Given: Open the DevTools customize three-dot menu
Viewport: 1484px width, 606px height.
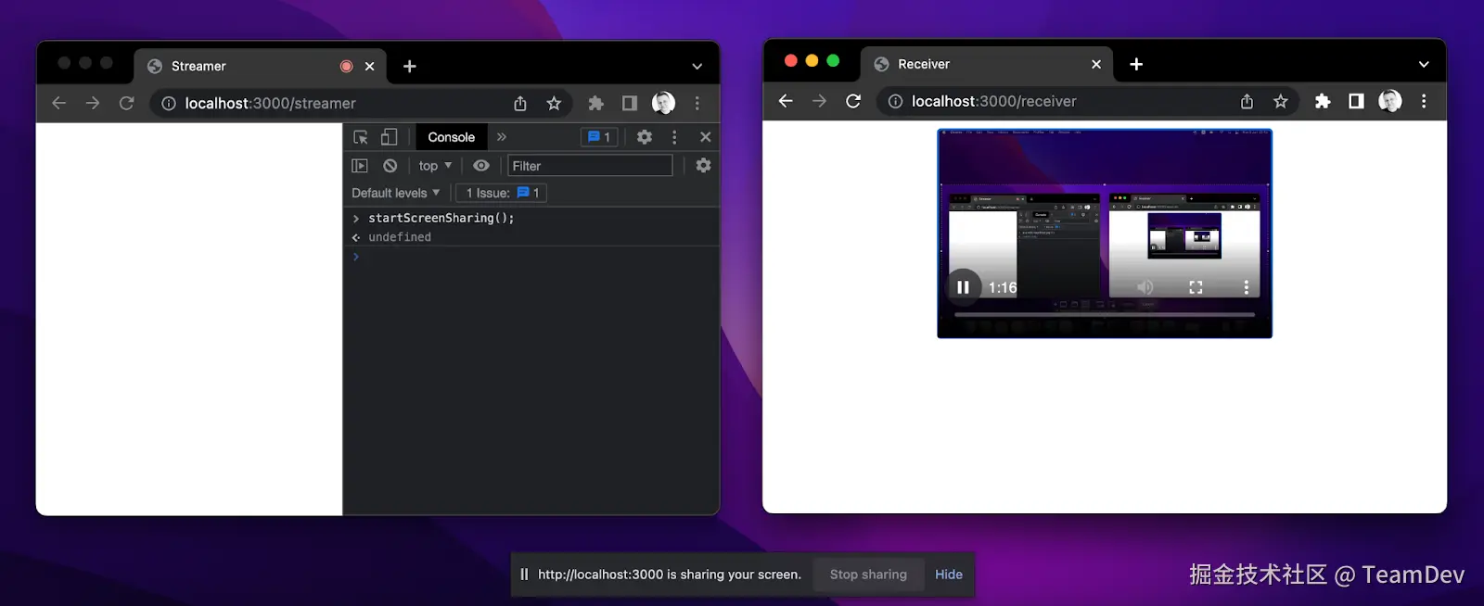Looking at the screenshot, I should pos(674,137).
